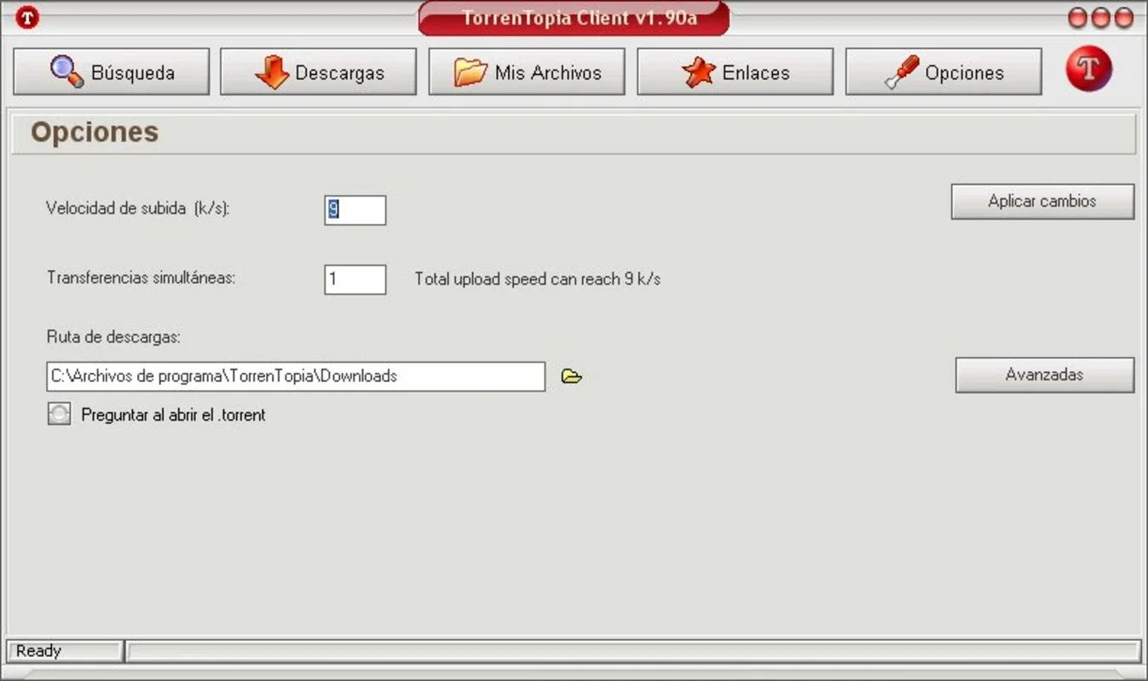This screenshot has width=1148, height=681.
Task: Go to the Enlaces tab
Action: click(735, 72)
